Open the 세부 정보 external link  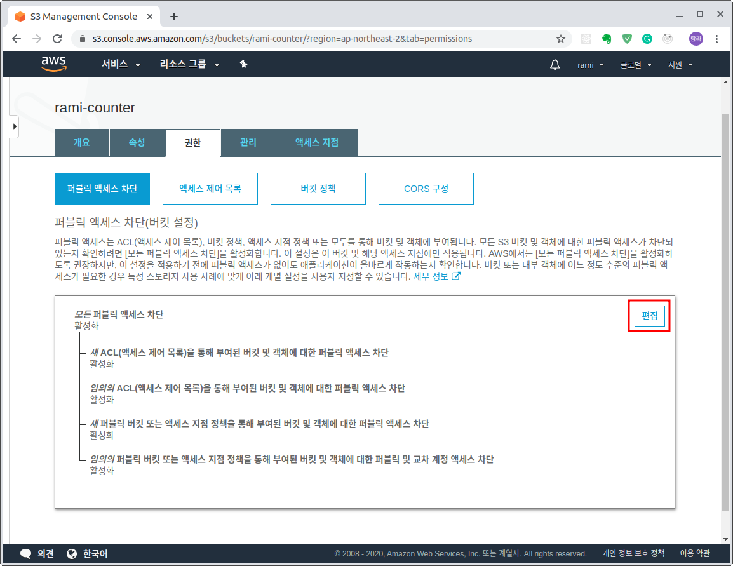click(x=437, y=276)
